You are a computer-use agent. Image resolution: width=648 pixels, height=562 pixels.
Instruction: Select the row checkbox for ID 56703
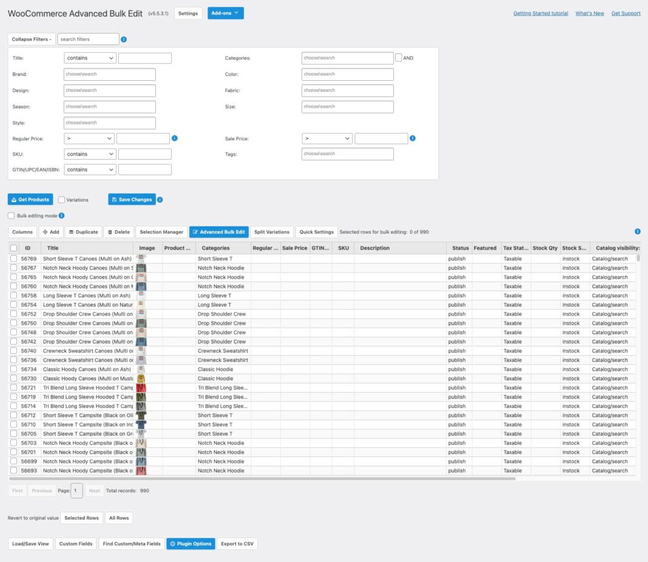(x=13, y=443)
